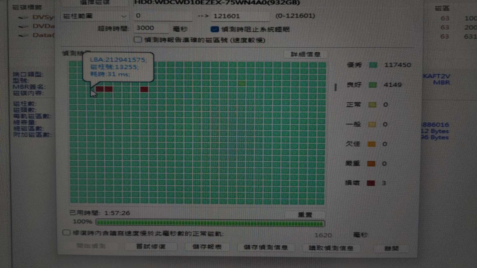Click the 讀取偵測信息 button
477x268 pixels.
coord(331,248)
